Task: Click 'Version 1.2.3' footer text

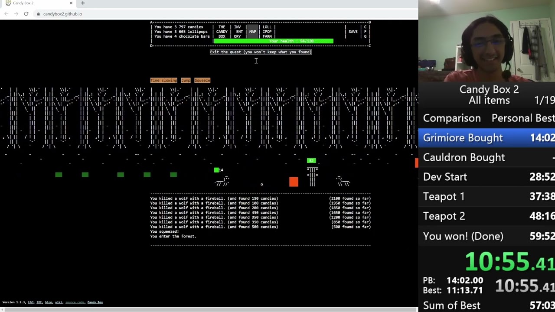Action: point(14,302)
